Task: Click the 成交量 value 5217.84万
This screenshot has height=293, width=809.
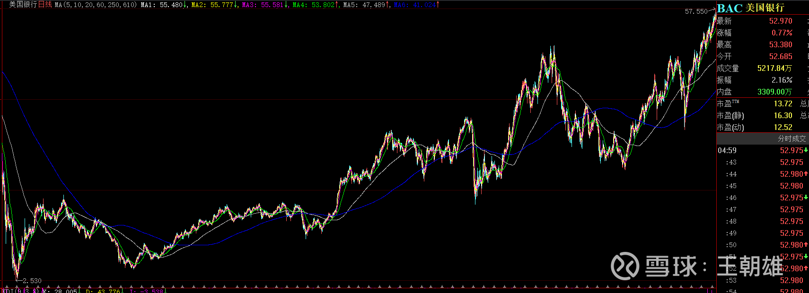Action: 774,68
